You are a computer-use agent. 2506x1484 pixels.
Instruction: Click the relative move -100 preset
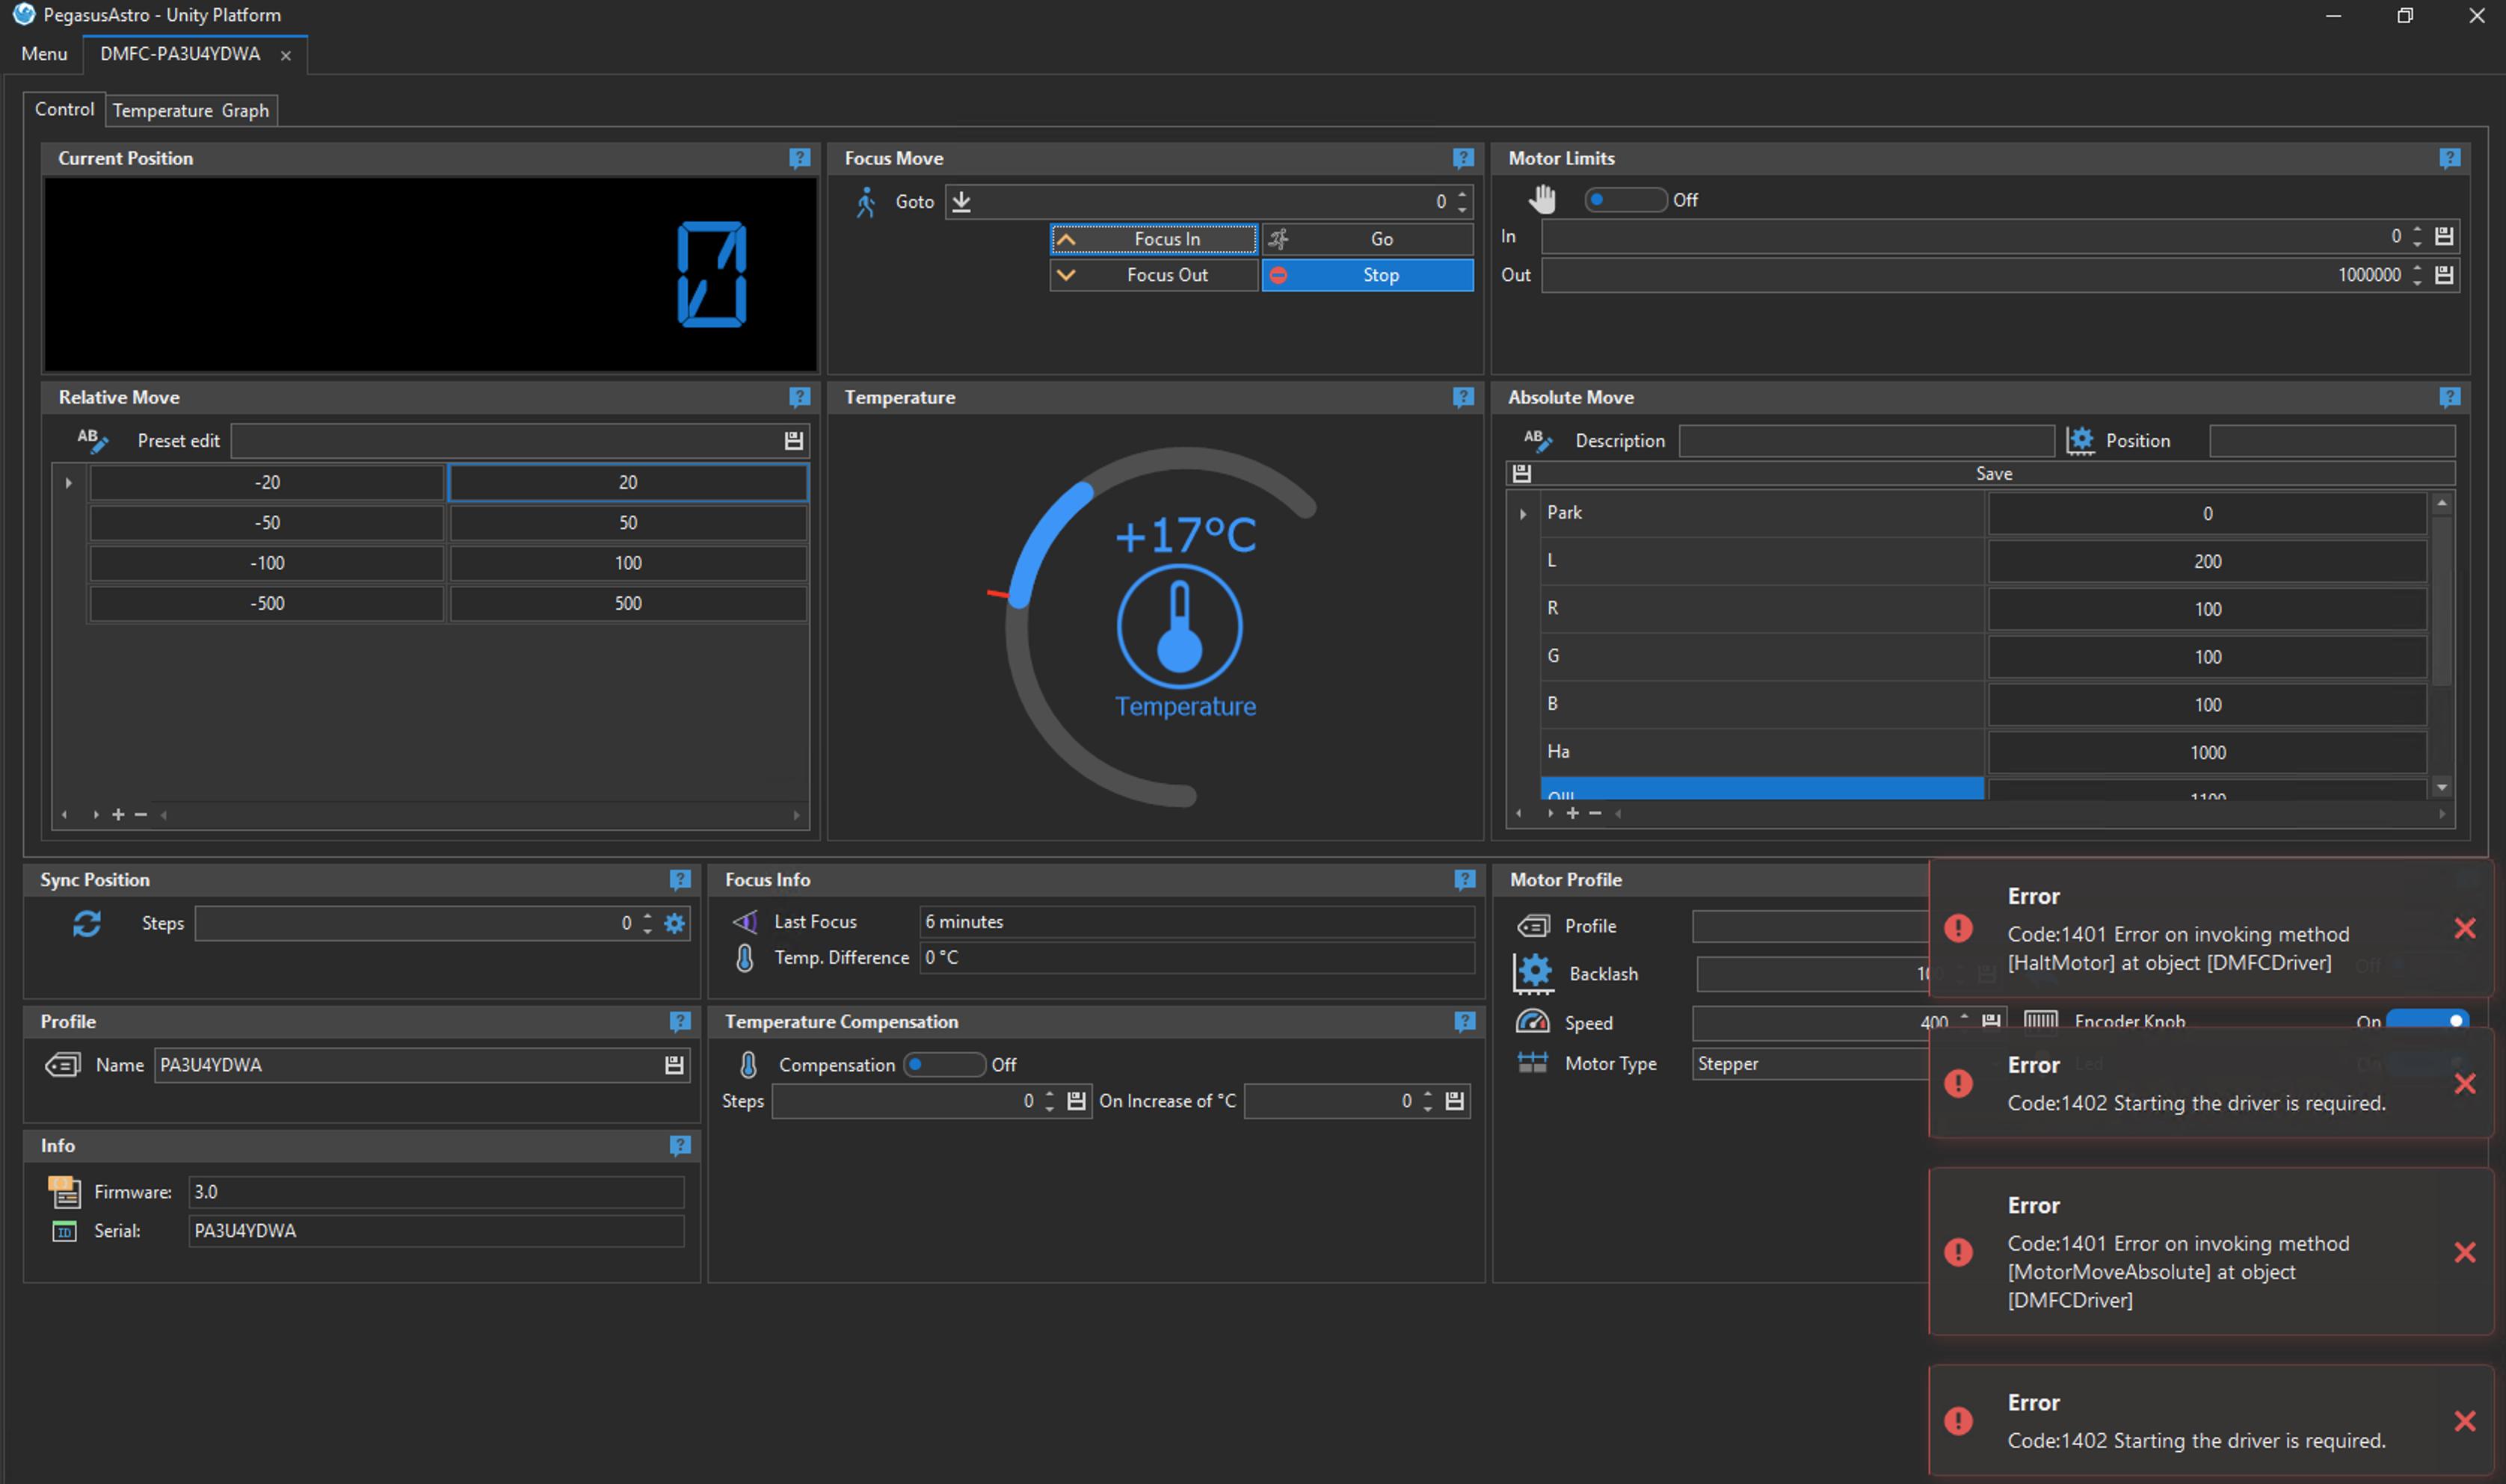[x=267, y=563]
